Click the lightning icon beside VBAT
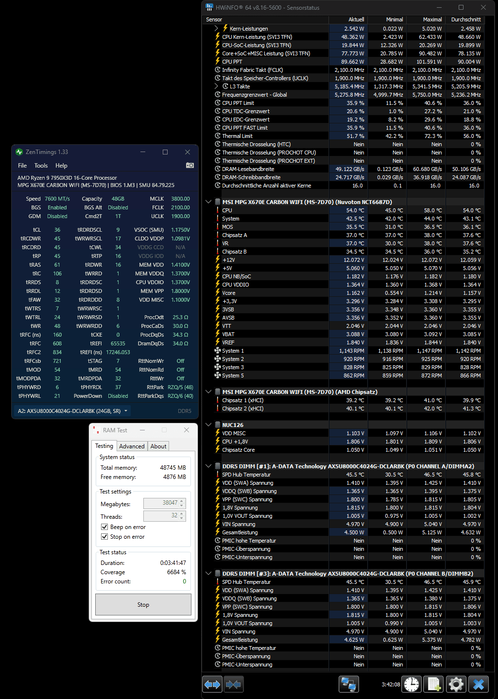Viewport: 498px width, 699px height. coord(218,334)
